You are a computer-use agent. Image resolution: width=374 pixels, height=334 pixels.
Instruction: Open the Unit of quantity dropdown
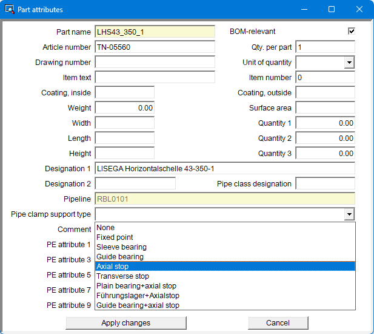(349, 63)
